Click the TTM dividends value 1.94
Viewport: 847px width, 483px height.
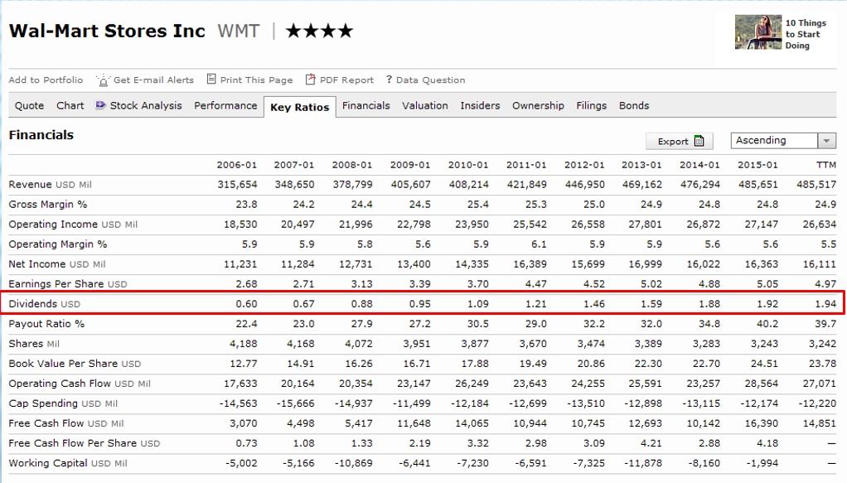[x=825, y=304]
